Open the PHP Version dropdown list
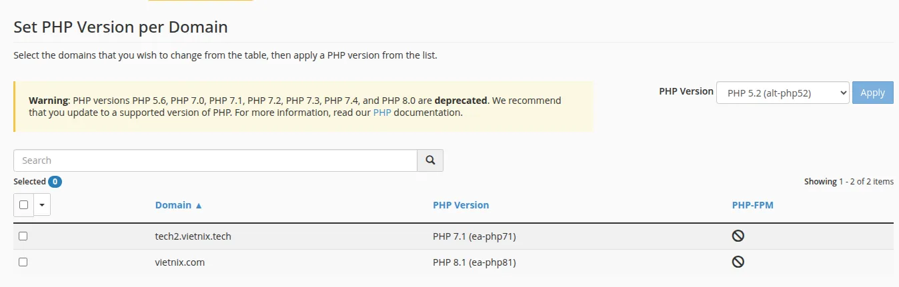The height and width of the screenshot is (287, 899). click(782, 93)
